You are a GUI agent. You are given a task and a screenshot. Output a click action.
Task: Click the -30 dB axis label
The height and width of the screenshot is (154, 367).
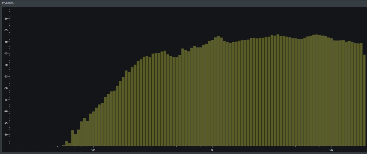6,19
